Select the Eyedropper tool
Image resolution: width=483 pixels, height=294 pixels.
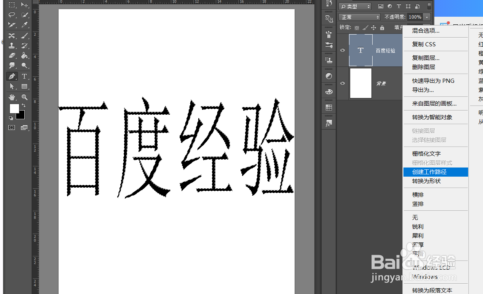[24, 25]
